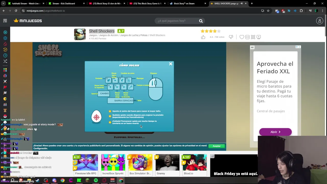The image size is (327, 184).
Task: Open the Box Simulator game card
Action: click(x=140, y=165)
